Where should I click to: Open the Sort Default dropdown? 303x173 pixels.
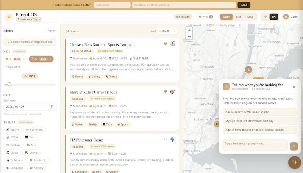click(x=167, y=31)
